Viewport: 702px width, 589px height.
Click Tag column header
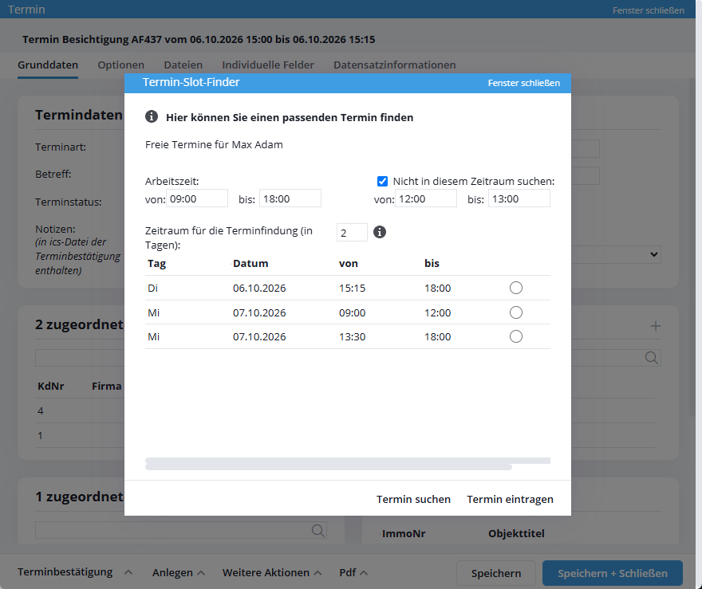pos(156,264)
